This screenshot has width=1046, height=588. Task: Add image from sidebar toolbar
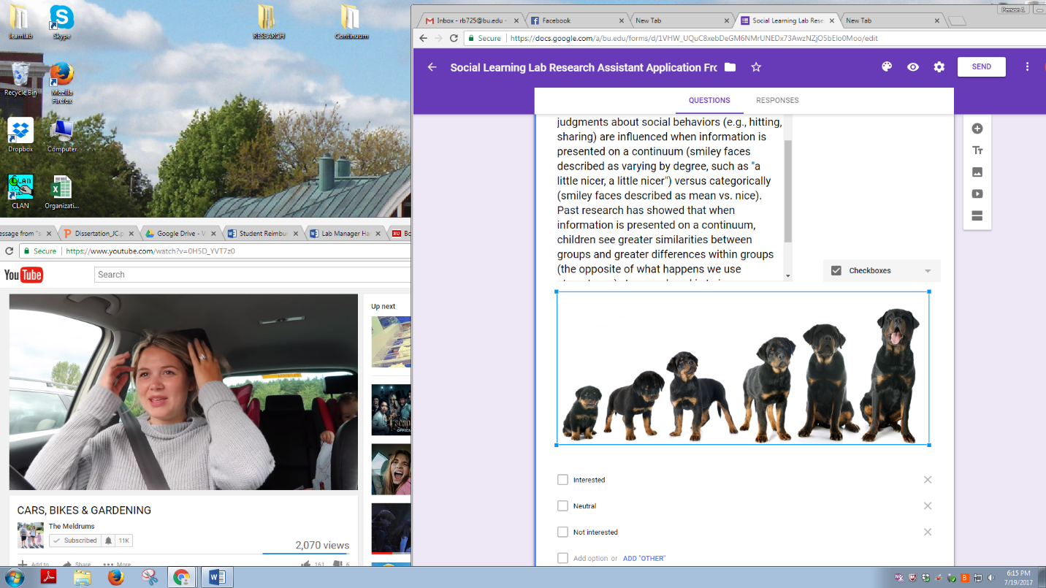[977, 172]
